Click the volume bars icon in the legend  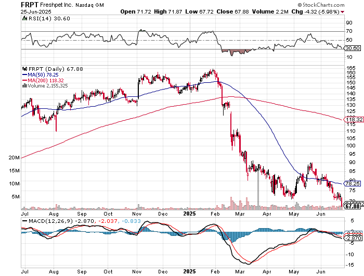tap(24, 86)
